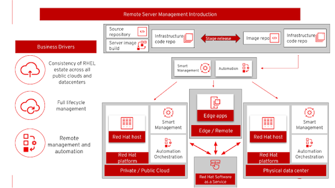Select the Physical data center label
The width and height of the screenshot is (335, 188).
(x=286, y=171)
